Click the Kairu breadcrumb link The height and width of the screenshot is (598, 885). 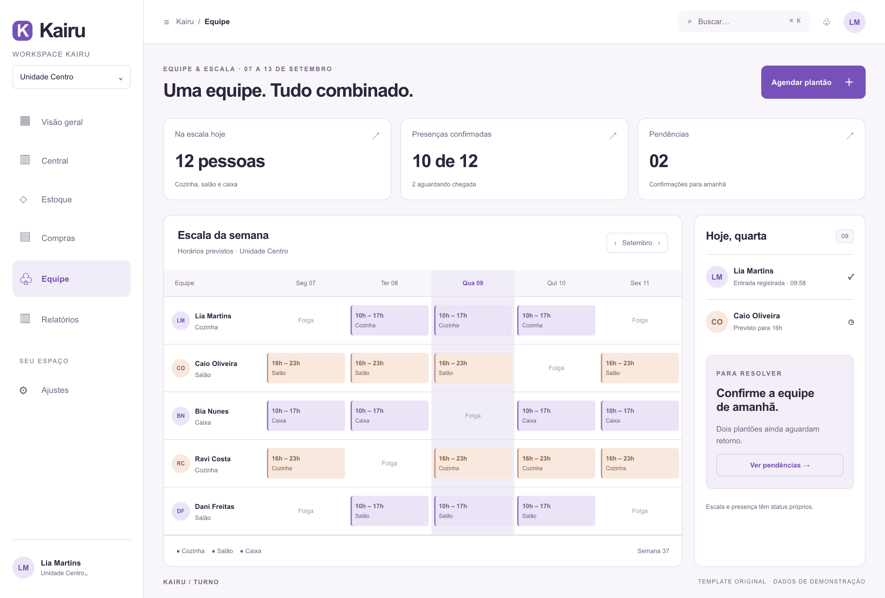pyautogui.click(x=185, y=22)
